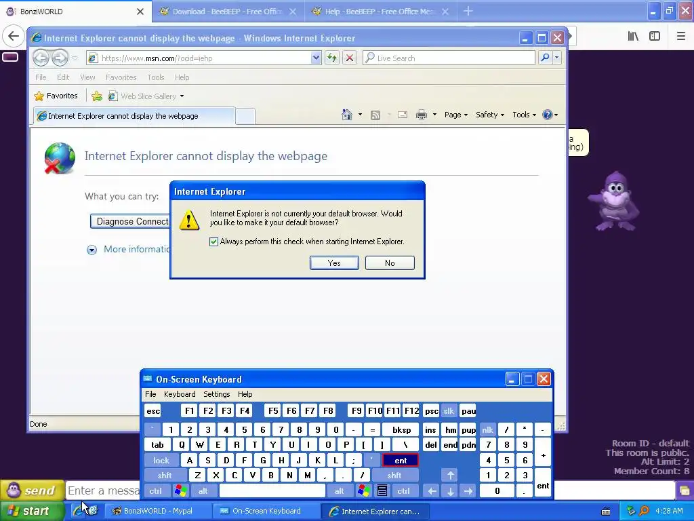Toggle the left ctrl key
Viewport: 694px width, 521px height.
click(155, 491)
